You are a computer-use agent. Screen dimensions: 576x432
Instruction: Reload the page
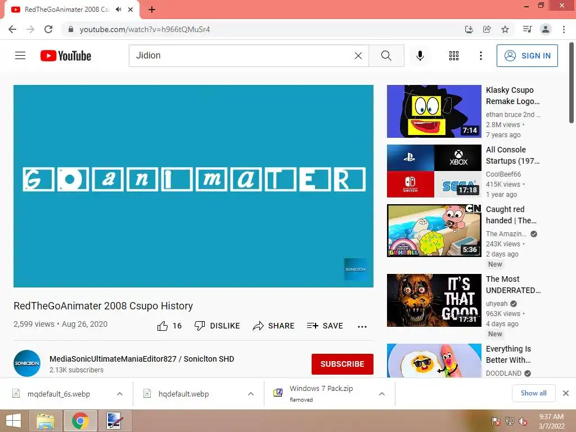coord(48,29)
